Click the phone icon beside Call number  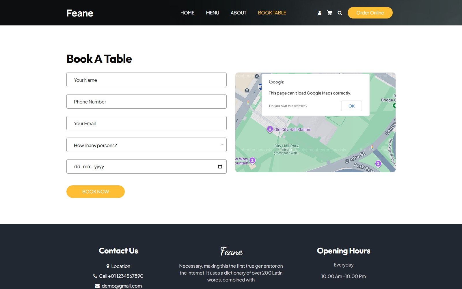pos(95,276)
